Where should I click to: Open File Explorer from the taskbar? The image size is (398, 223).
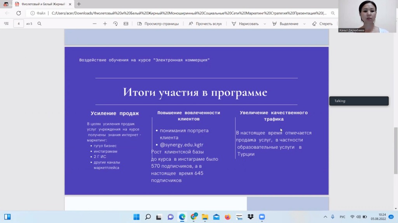click(x=205, y=217)
